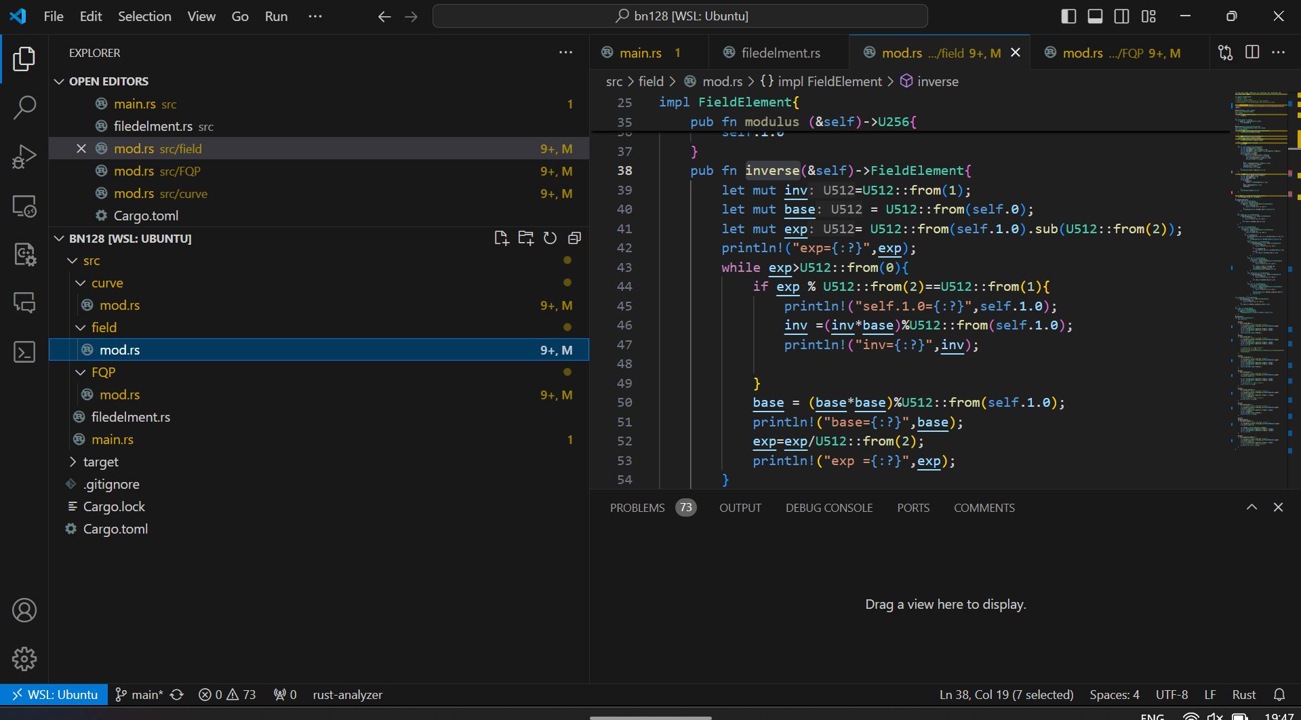Open source control changes icon in editor
Screen dimensions: 1301x720
pyautogui.click(x=1225, y=52)
